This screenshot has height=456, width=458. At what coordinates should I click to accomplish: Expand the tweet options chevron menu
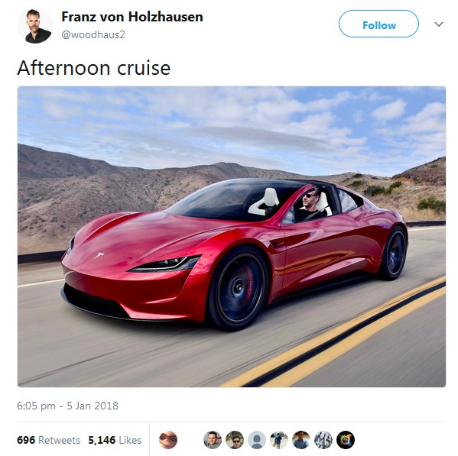[439, 24]
